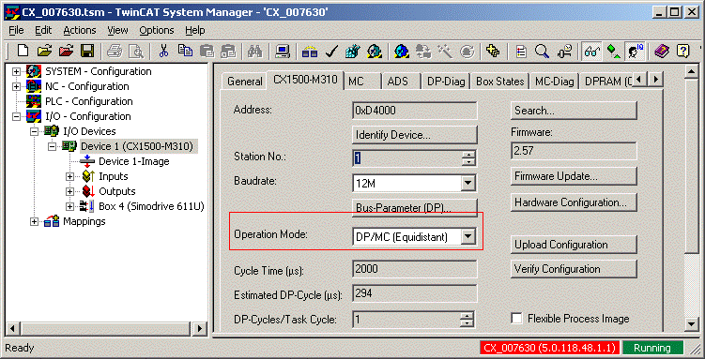Click the Verify Configuration button
This screenshot has width=705, height=359.
574,269
